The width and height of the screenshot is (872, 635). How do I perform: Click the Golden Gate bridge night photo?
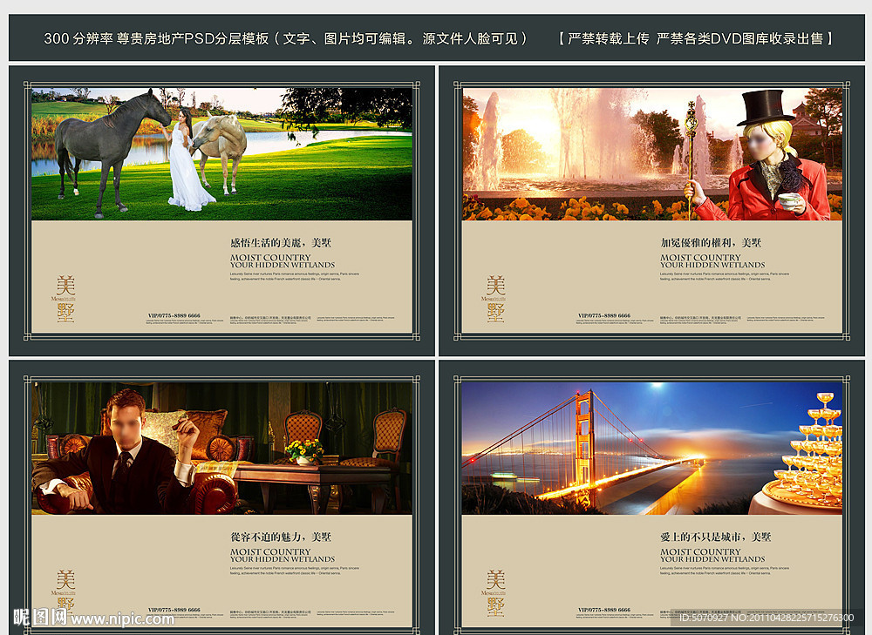(x=651, y=448)
